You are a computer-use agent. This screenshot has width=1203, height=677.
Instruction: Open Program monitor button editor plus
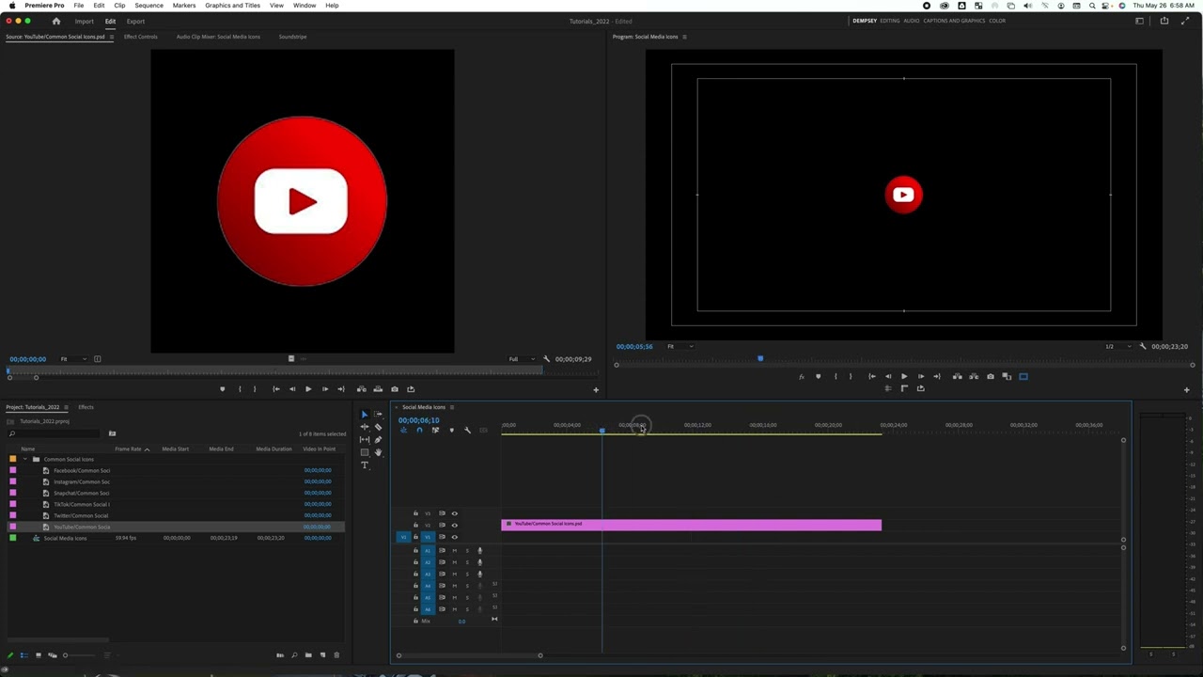[x=1186, y=389]
